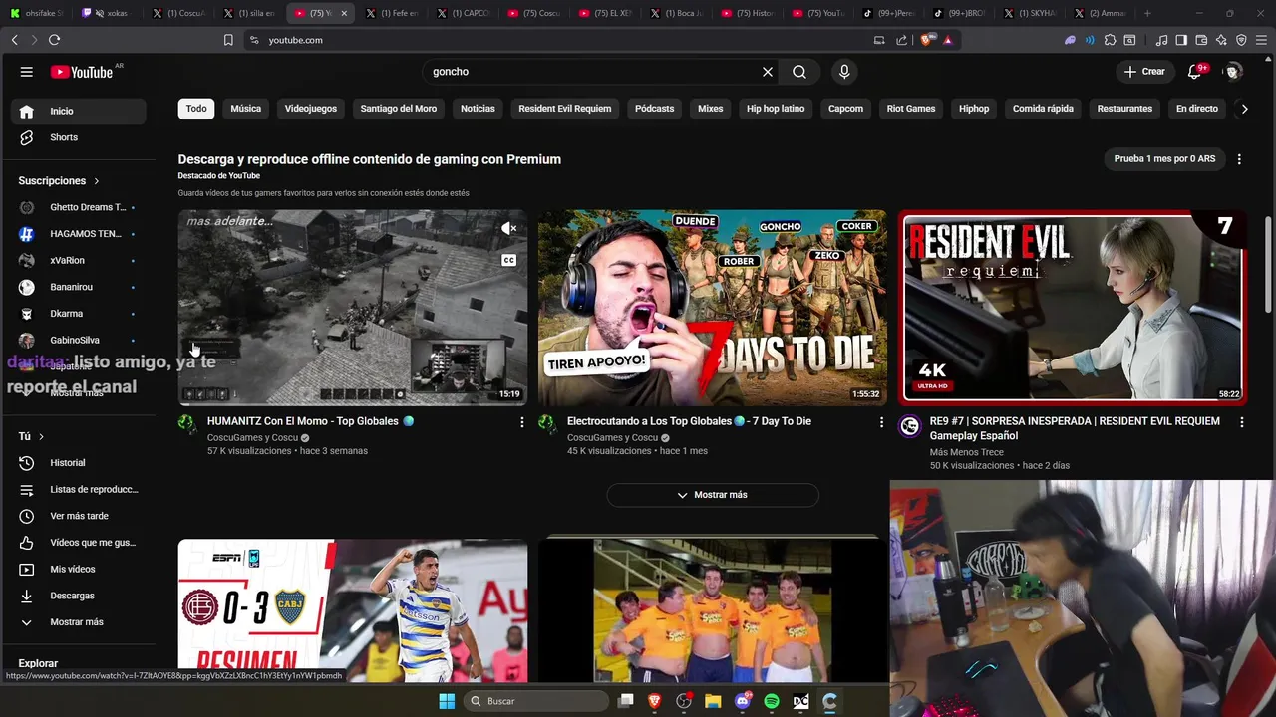This screenshot has height=717, width=1276.
Task: Open options menu for Electrocutando video
Action: pyautogui.click(x=881, y=422)
